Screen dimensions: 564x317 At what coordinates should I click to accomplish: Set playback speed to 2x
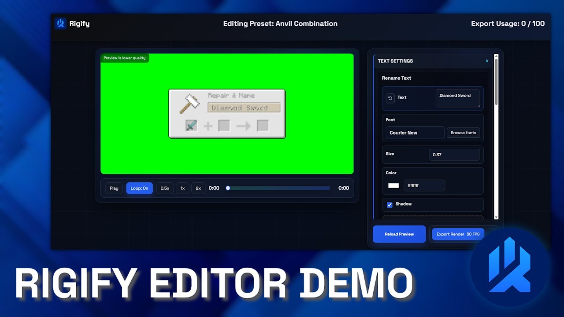point(198,188)
